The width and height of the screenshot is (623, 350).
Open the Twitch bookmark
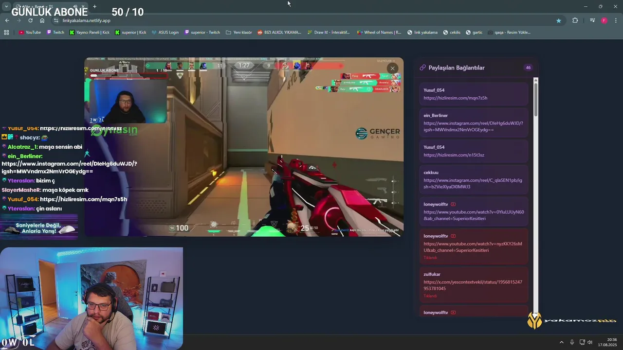[55, 33]
